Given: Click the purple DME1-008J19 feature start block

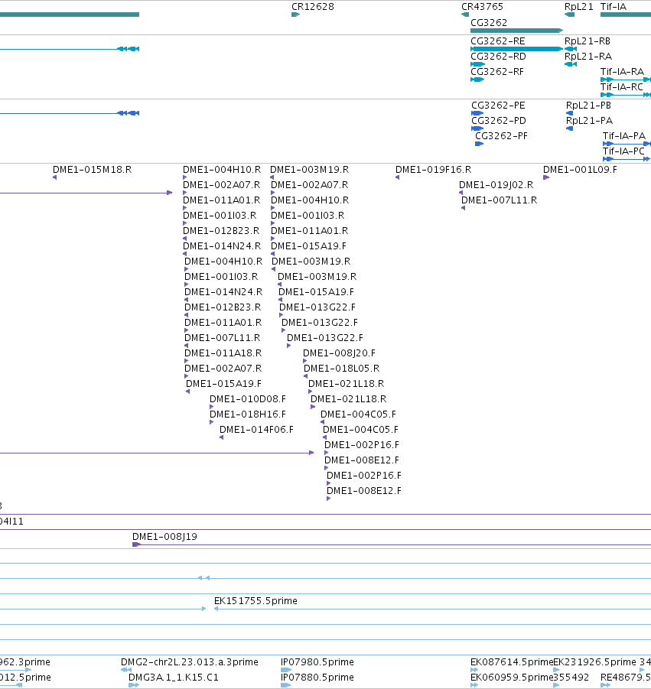Looking at the screenshot, I should tap(136, 544).
